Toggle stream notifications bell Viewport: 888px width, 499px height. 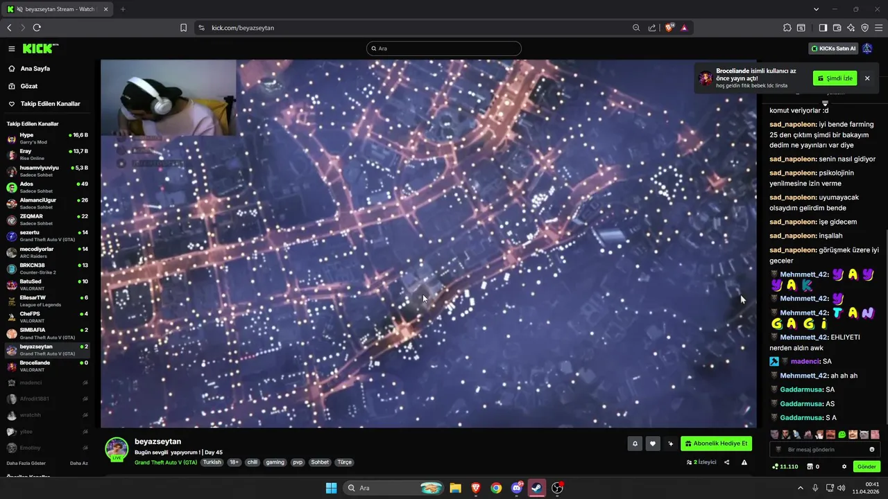pos(635,444)
